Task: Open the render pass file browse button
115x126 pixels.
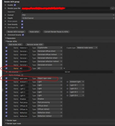Action: point(112,9)
